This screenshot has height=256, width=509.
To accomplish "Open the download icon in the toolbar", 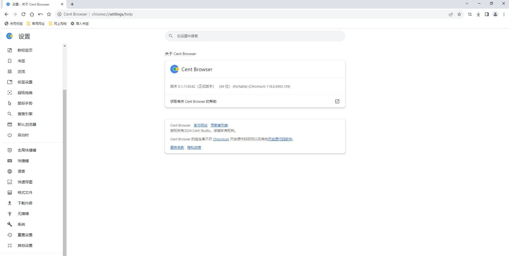I will (479, 14).
